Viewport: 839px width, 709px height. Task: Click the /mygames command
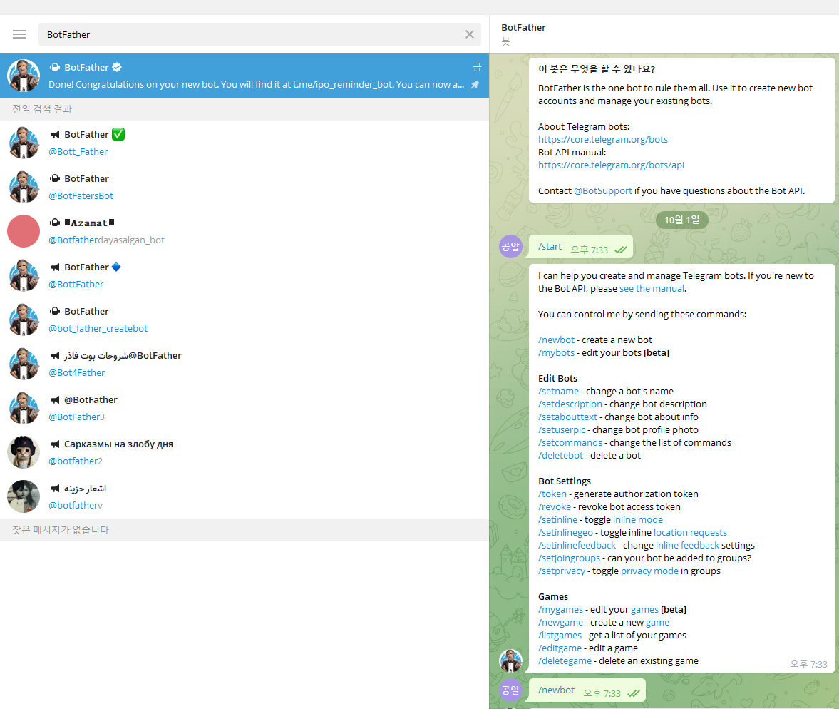561,609
